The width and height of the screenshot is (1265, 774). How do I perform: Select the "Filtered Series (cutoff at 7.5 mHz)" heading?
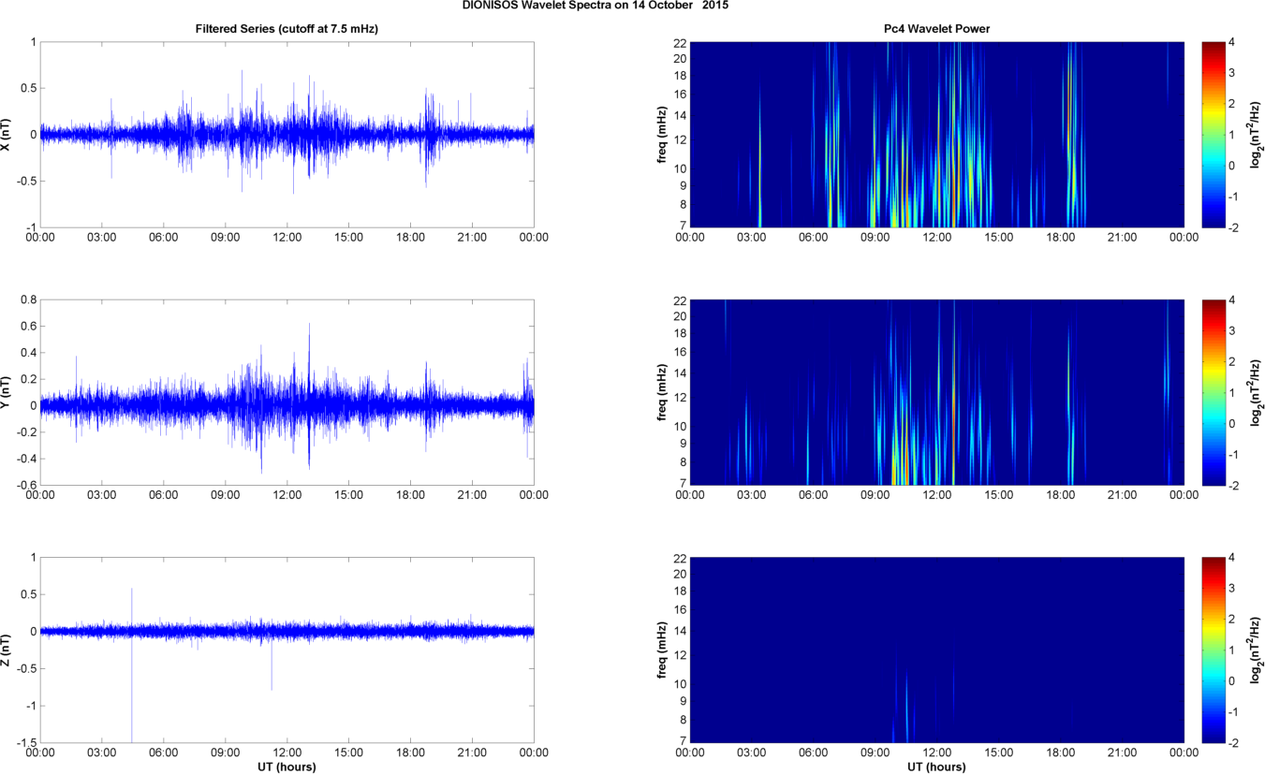click(x=287, y=29)
